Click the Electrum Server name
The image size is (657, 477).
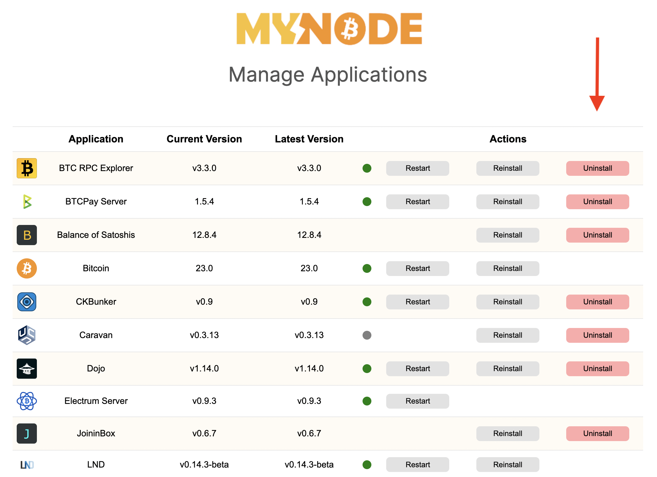(x=96, y=401)
